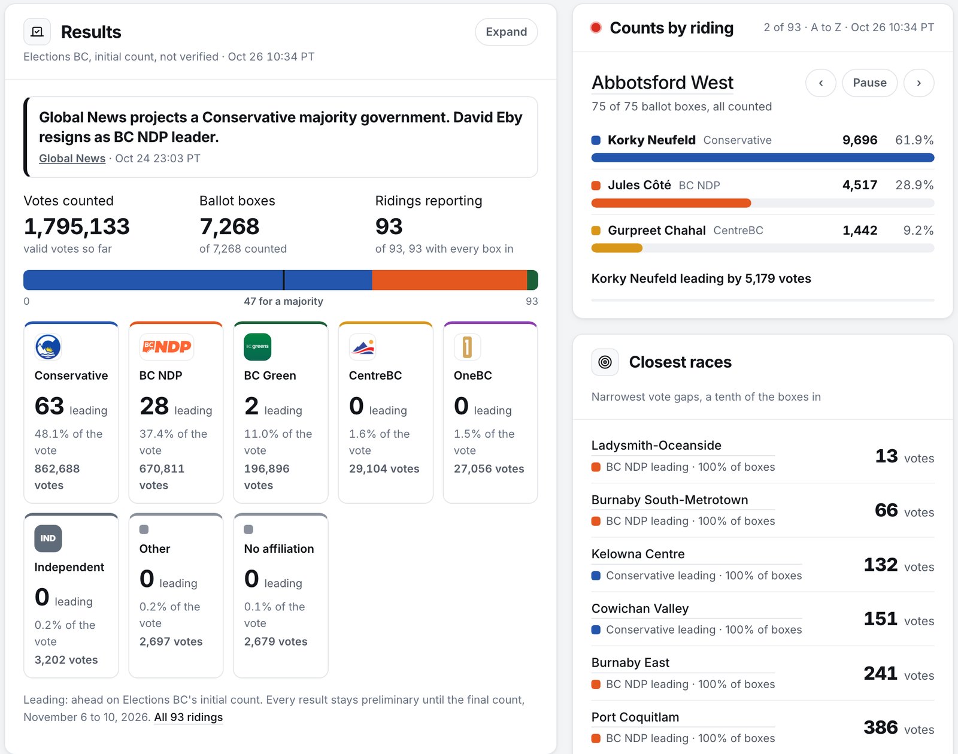Click the 1,795,133 votes counted figure
The height and width of the screenshot is (754, 958).
pos(77,226)
